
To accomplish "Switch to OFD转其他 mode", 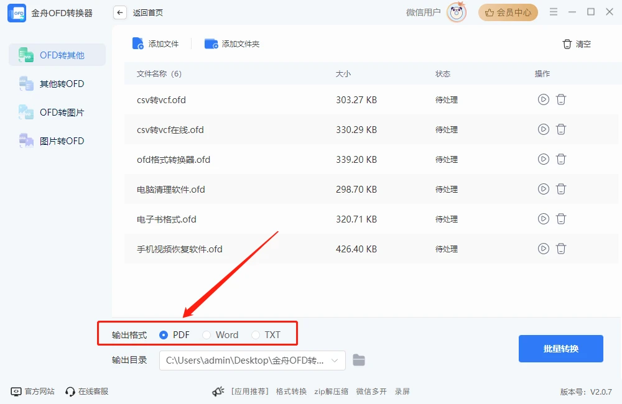I will 57,55.
